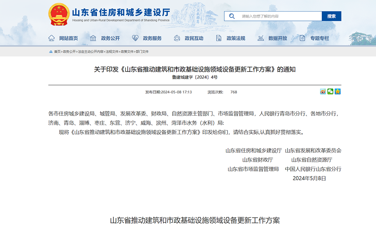Click the home icon beside 网站首页
This screenshot has width=376, height=230.
pos(51,38)
